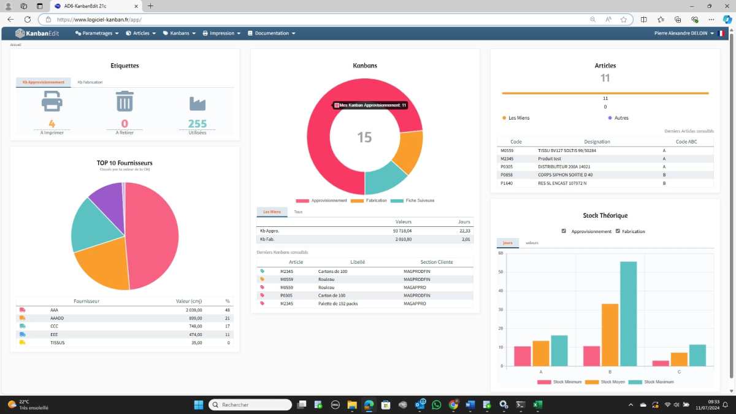Click the factory icon for used labels
The height and width of the screenshot is (414, 736).
coord(197,102)
